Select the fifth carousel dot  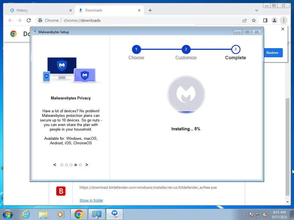80,165
